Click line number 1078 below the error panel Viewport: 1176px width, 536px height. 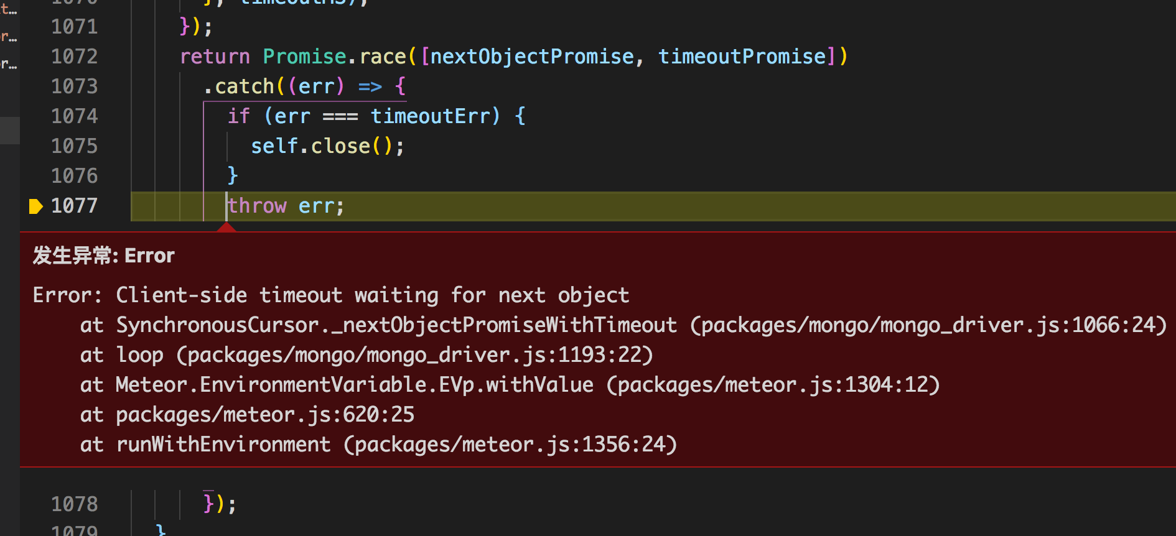tap(74, 504)
